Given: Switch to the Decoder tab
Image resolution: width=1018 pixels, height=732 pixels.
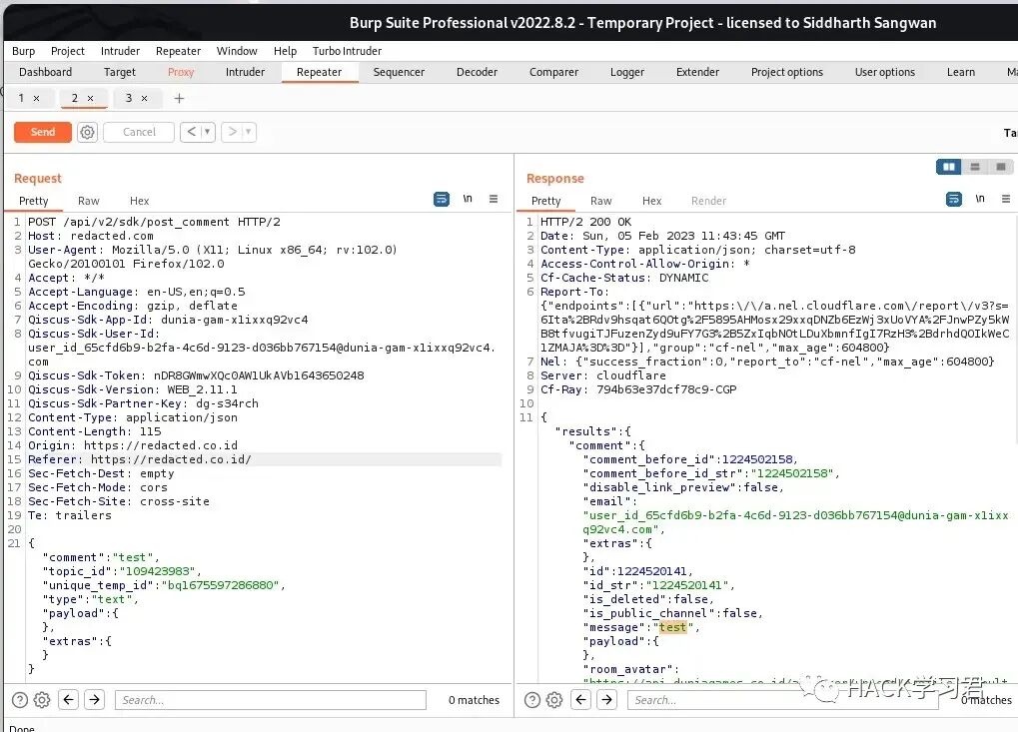Looking at the screenshot, I should click(477, 72).
